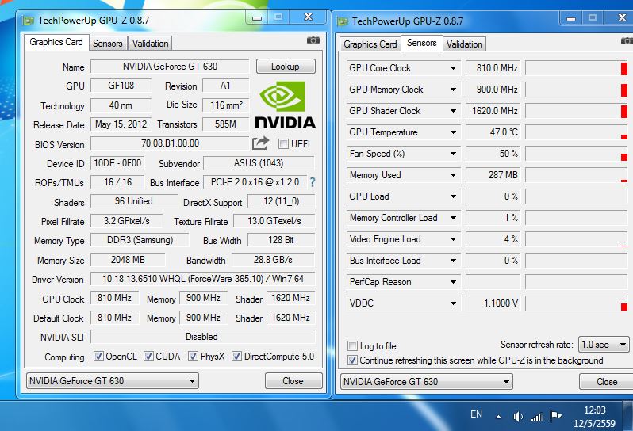This screenshot has width=633, height=431.
Task: Open Fan Speed (%) sensor dropdown
Action: click(x=453, y=154)
